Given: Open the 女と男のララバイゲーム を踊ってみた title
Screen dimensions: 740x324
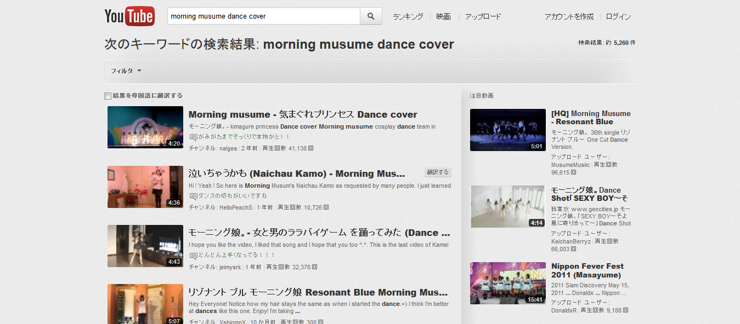Looking at the screenshot, I should pyautogui.click(x=319, y=233).
